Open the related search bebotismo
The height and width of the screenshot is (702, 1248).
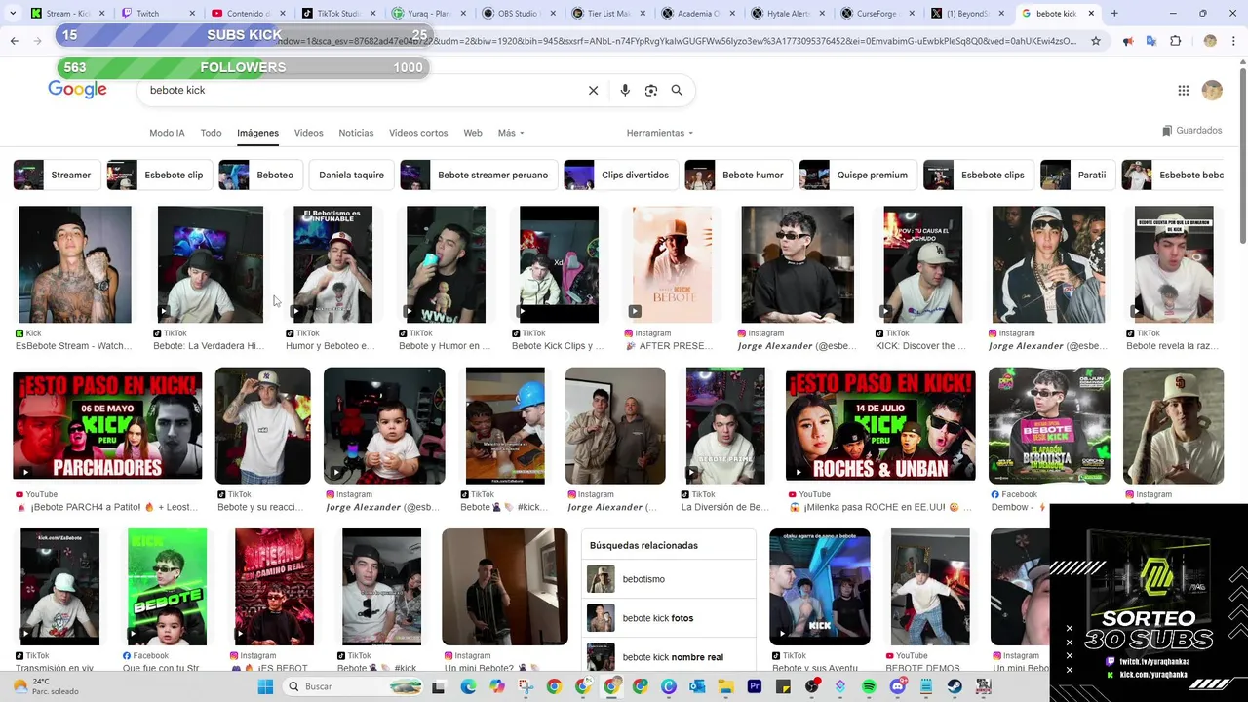pyautogui.click(x=668, y=579)
